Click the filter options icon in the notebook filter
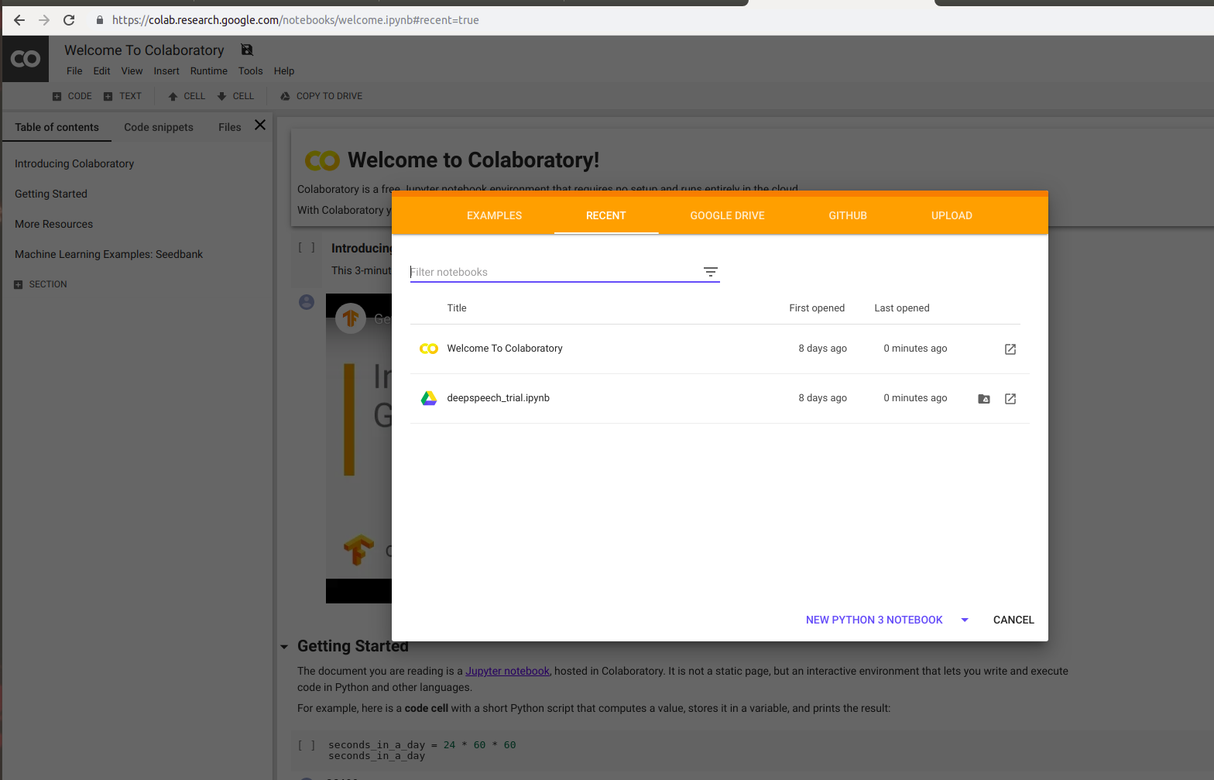The height and width of the screenshot is (780, 1214). tap(711, 272)
